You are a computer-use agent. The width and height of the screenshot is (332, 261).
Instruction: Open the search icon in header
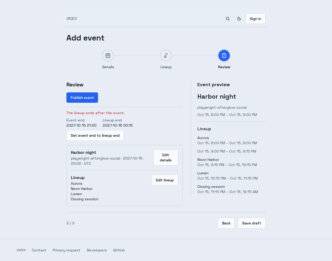(228, 19)
